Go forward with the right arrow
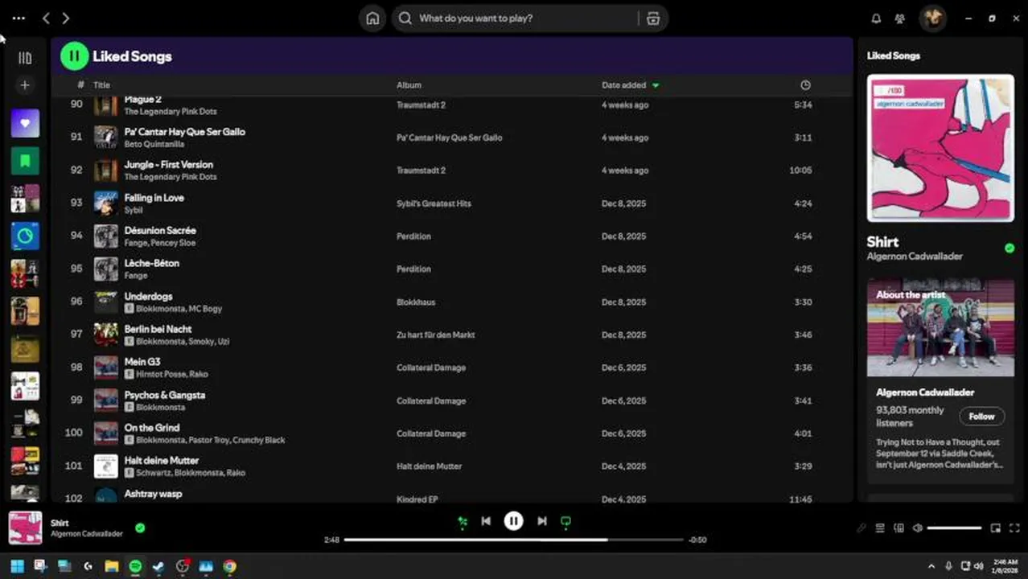 (66, 18)
